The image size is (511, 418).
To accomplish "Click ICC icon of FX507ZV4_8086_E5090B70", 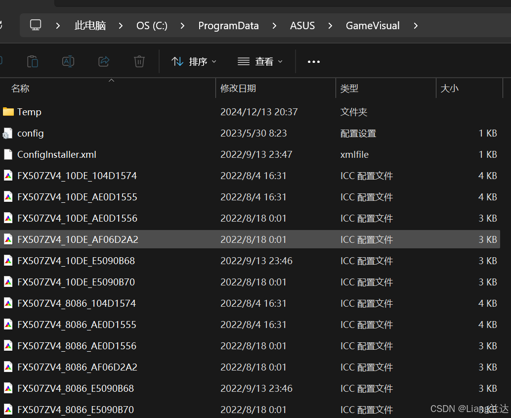I will (8, 410).
